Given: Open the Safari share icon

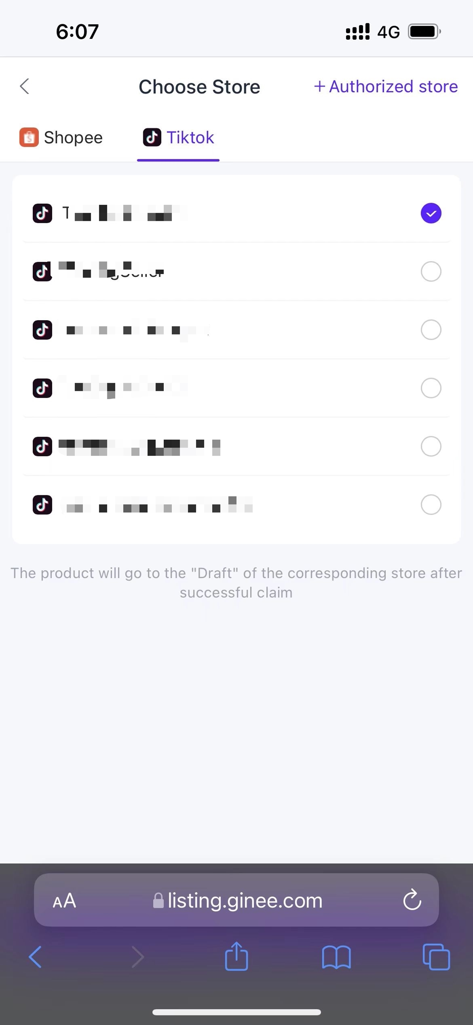Looking at the screenshot, I should pyautogui.click(x=236, y=956).
